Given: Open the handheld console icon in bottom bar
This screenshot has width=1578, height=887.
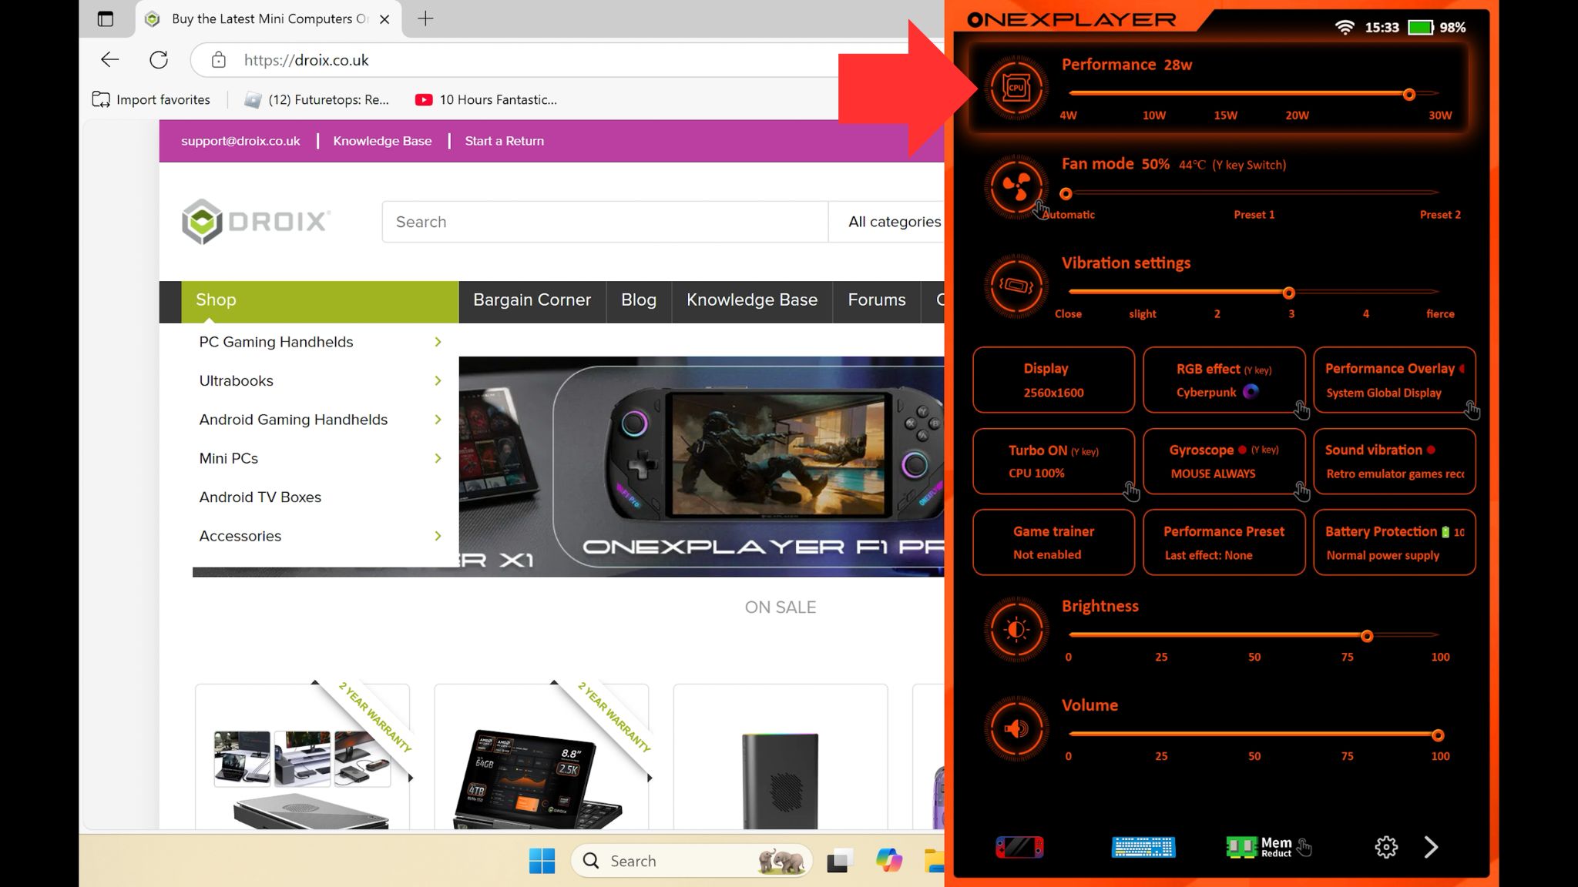Looking at the screenshot, I should [x=1019, y=847].
